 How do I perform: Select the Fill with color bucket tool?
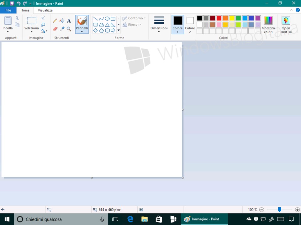62,21
